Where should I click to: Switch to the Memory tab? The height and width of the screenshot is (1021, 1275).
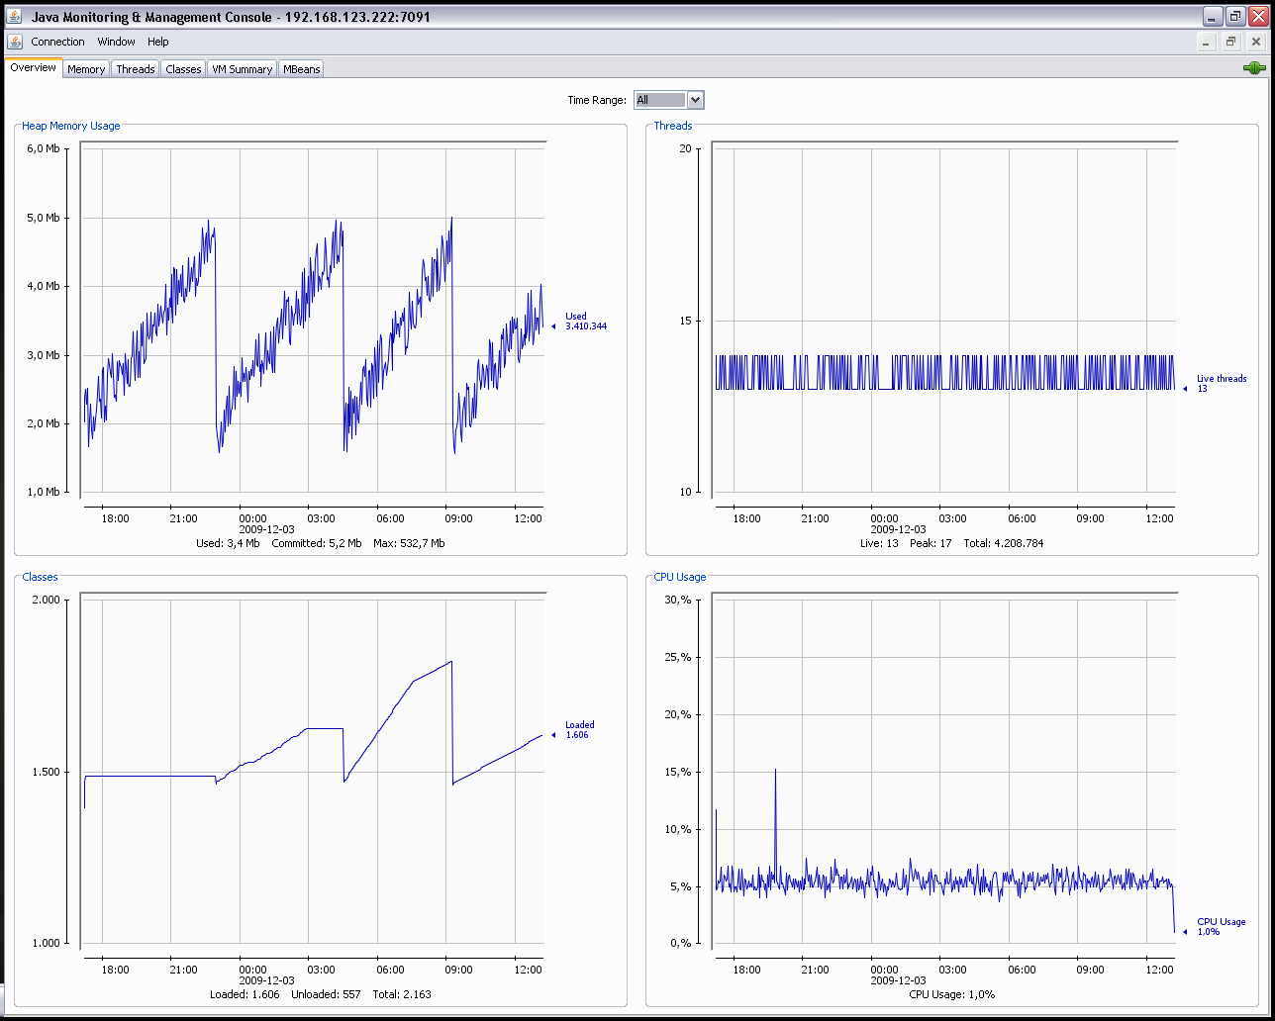(x=86, y=69)
